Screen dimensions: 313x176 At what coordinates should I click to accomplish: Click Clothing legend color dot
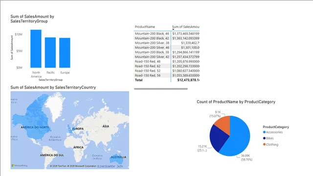point(264,144)
